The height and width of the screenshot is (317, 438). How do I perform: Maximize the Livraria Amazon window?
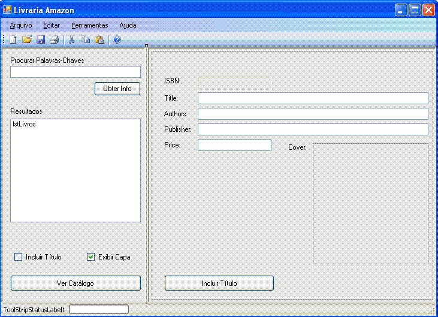415,10
